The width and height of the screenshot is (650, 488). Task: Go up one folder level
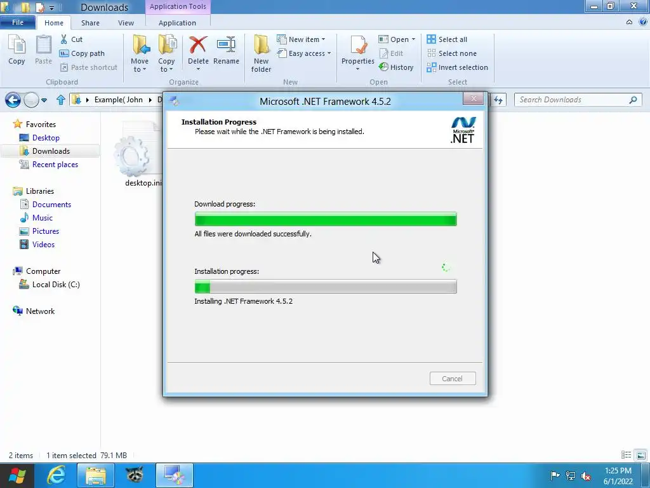[x=61, y=100]
